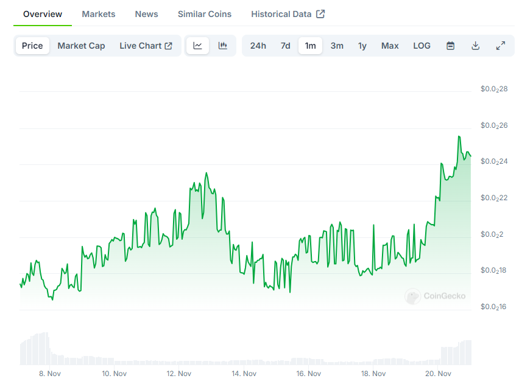Set chart range to 24h
The width and height of the screenshot is (519, 384).
(x=258, y=46)
